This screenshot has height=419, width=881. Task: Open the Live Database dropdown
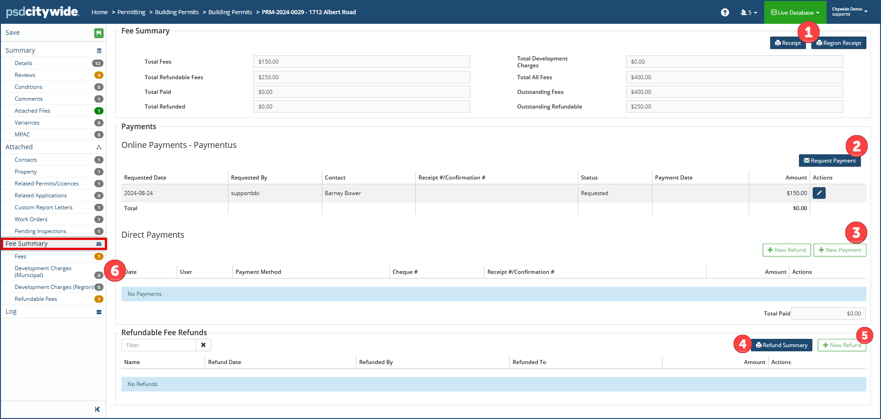point(795,12)
